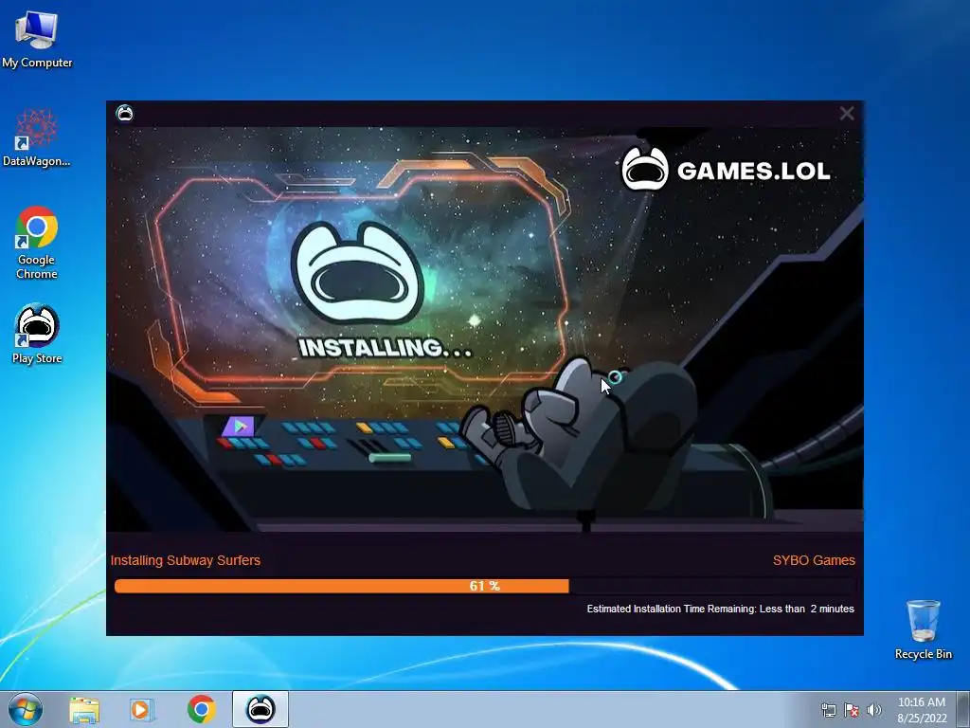Click the large mascot above INSTALLING text
The height and width of the screenshot is (728, 970).
click(357, 272)
